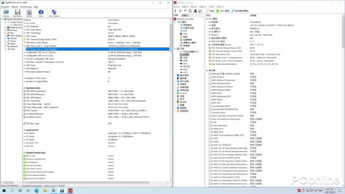345x194 pixels.
Task: Click AIDA64 red taskbar icon
Action: [x=70, y=191]
